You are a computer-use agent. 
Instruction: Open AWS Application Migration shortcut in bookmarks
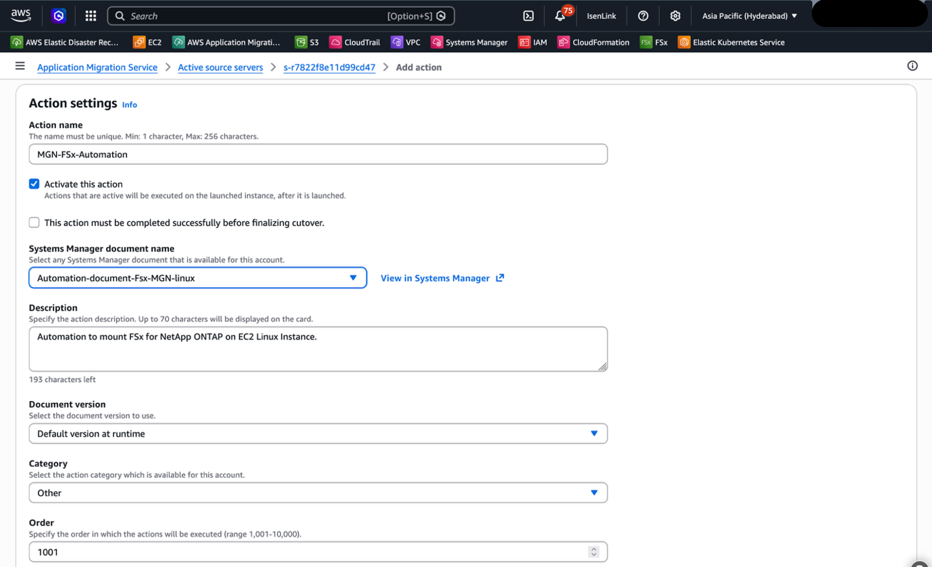click(x=226, y=42)
